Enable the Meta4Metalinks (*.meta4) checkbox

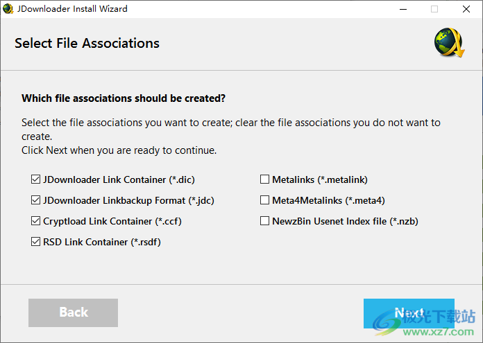(x=264, y=200)
